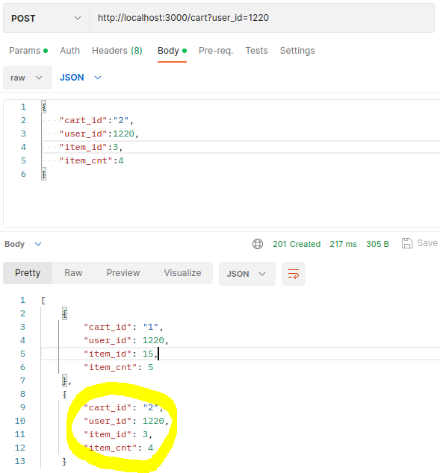The height and width of the screenshot is (473, 440).
Task: Click the 217 ms response time
Action: (343, 244)
